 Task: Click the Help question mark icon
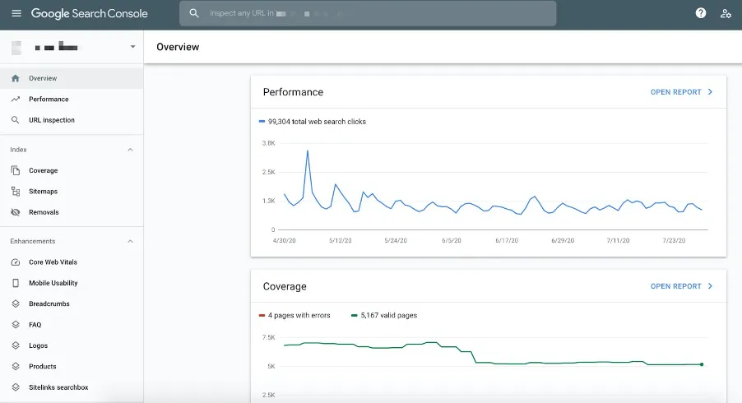[x=701, y=13]
